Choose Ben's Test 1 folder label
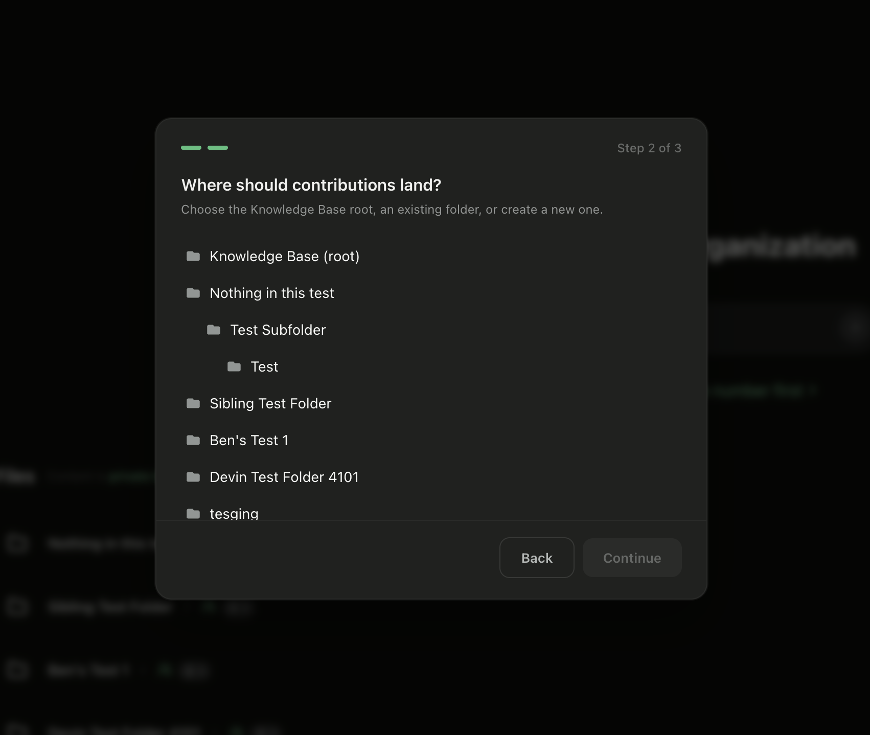Image resolution: width=870 pixels, height=735 pixels. (249, 440)
